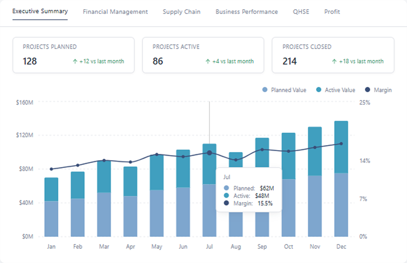Click the Projects Planned KPI card

coord(73,55)
